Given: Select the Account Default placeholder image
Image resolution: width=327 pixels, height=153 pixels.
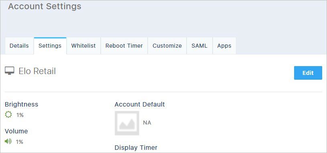Looking at the screenshot, I should (x=127, y=123).
